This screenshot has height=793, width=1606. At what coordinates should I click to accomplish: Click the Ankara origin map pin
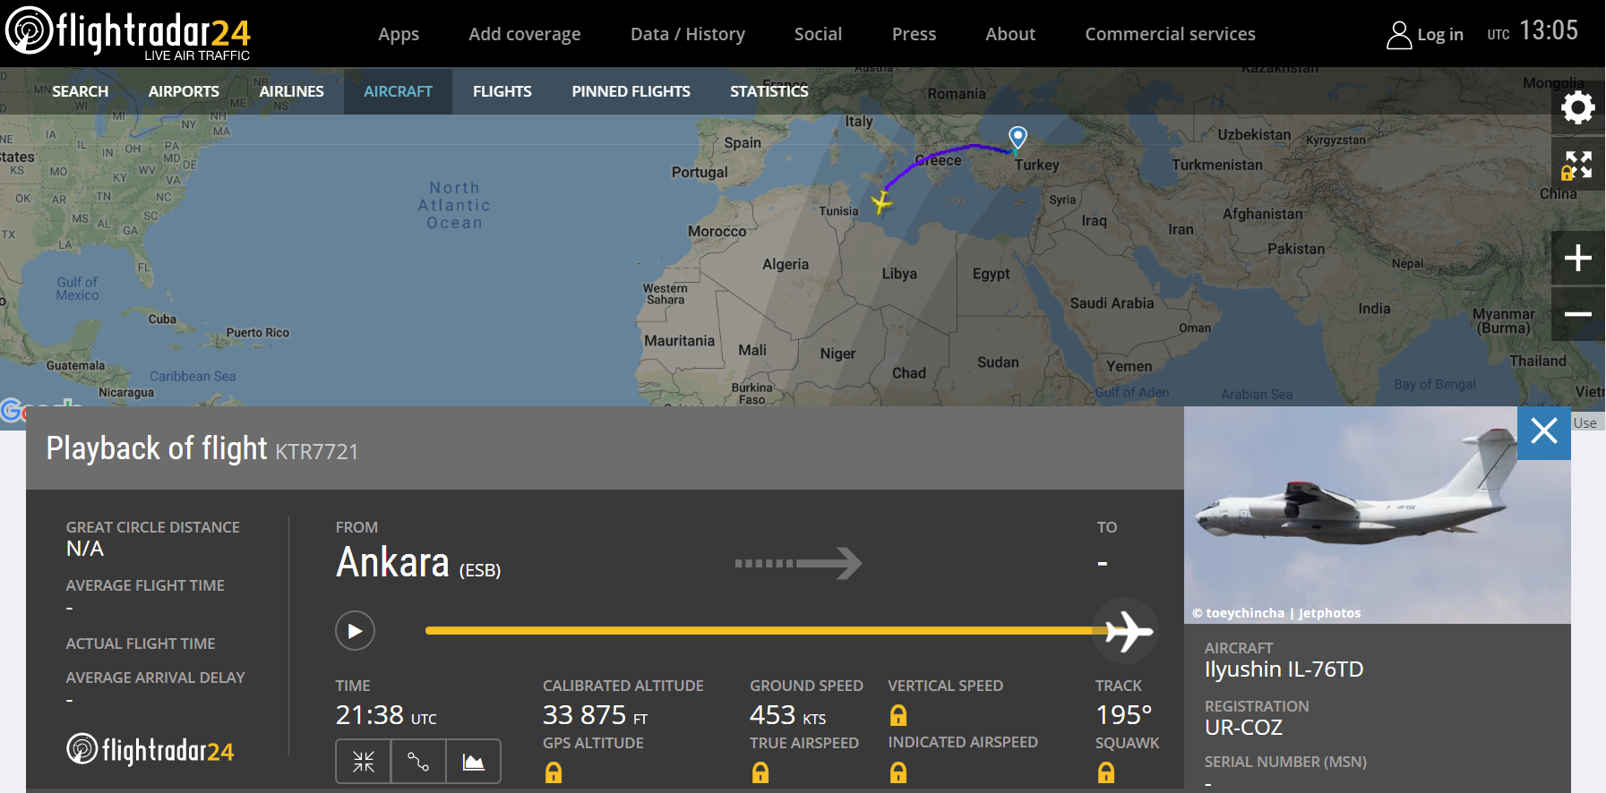point(1018,137)
